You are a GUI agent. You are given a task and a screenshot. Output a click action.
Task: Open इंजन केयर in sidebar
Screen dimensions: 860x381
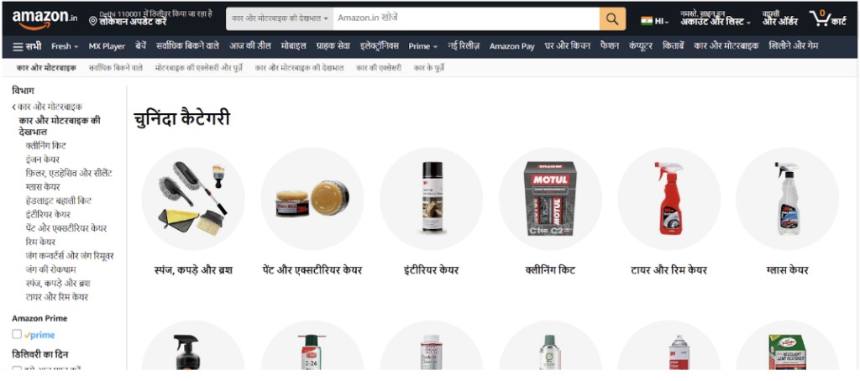[x=42, y=159]
